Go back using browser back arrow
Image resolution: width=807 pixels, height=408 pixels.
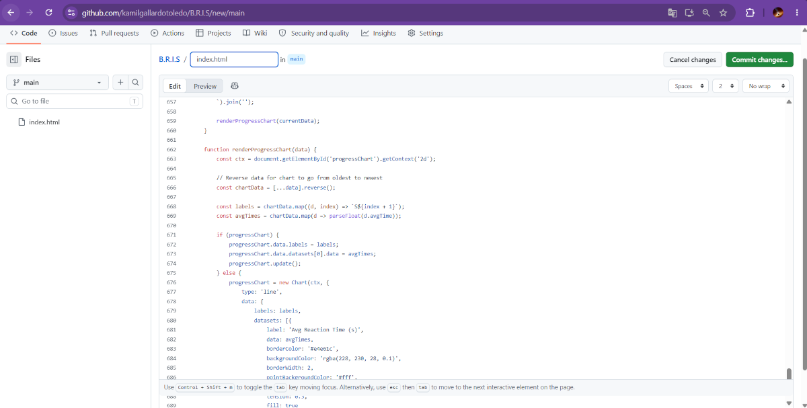[11, 12]
